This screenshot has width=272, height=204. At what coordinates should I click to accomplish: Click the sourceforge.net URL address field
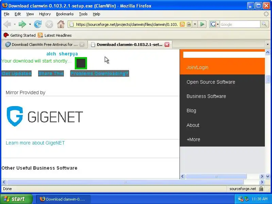(127, 24)
